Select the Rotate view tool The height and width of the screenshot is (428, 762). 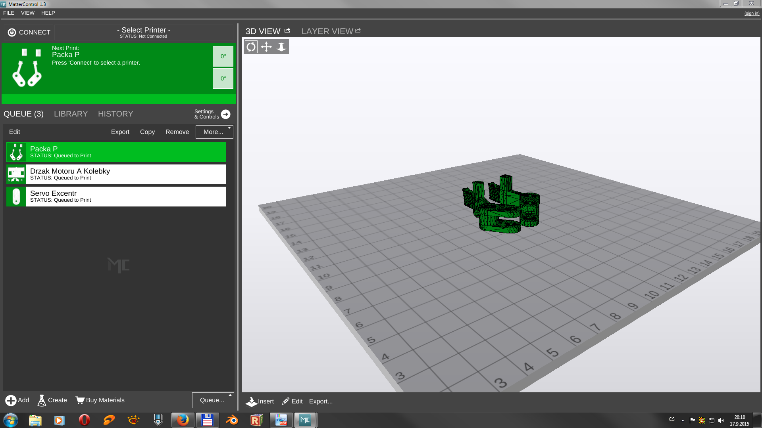click(x=251, y=47)
